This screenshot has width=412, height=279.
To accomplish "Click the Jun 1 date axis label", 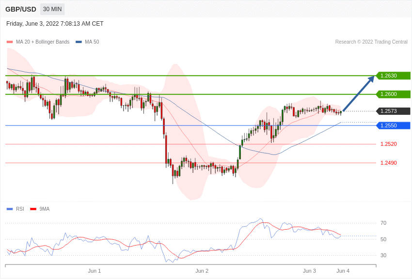I will click(x=95, y=271).
